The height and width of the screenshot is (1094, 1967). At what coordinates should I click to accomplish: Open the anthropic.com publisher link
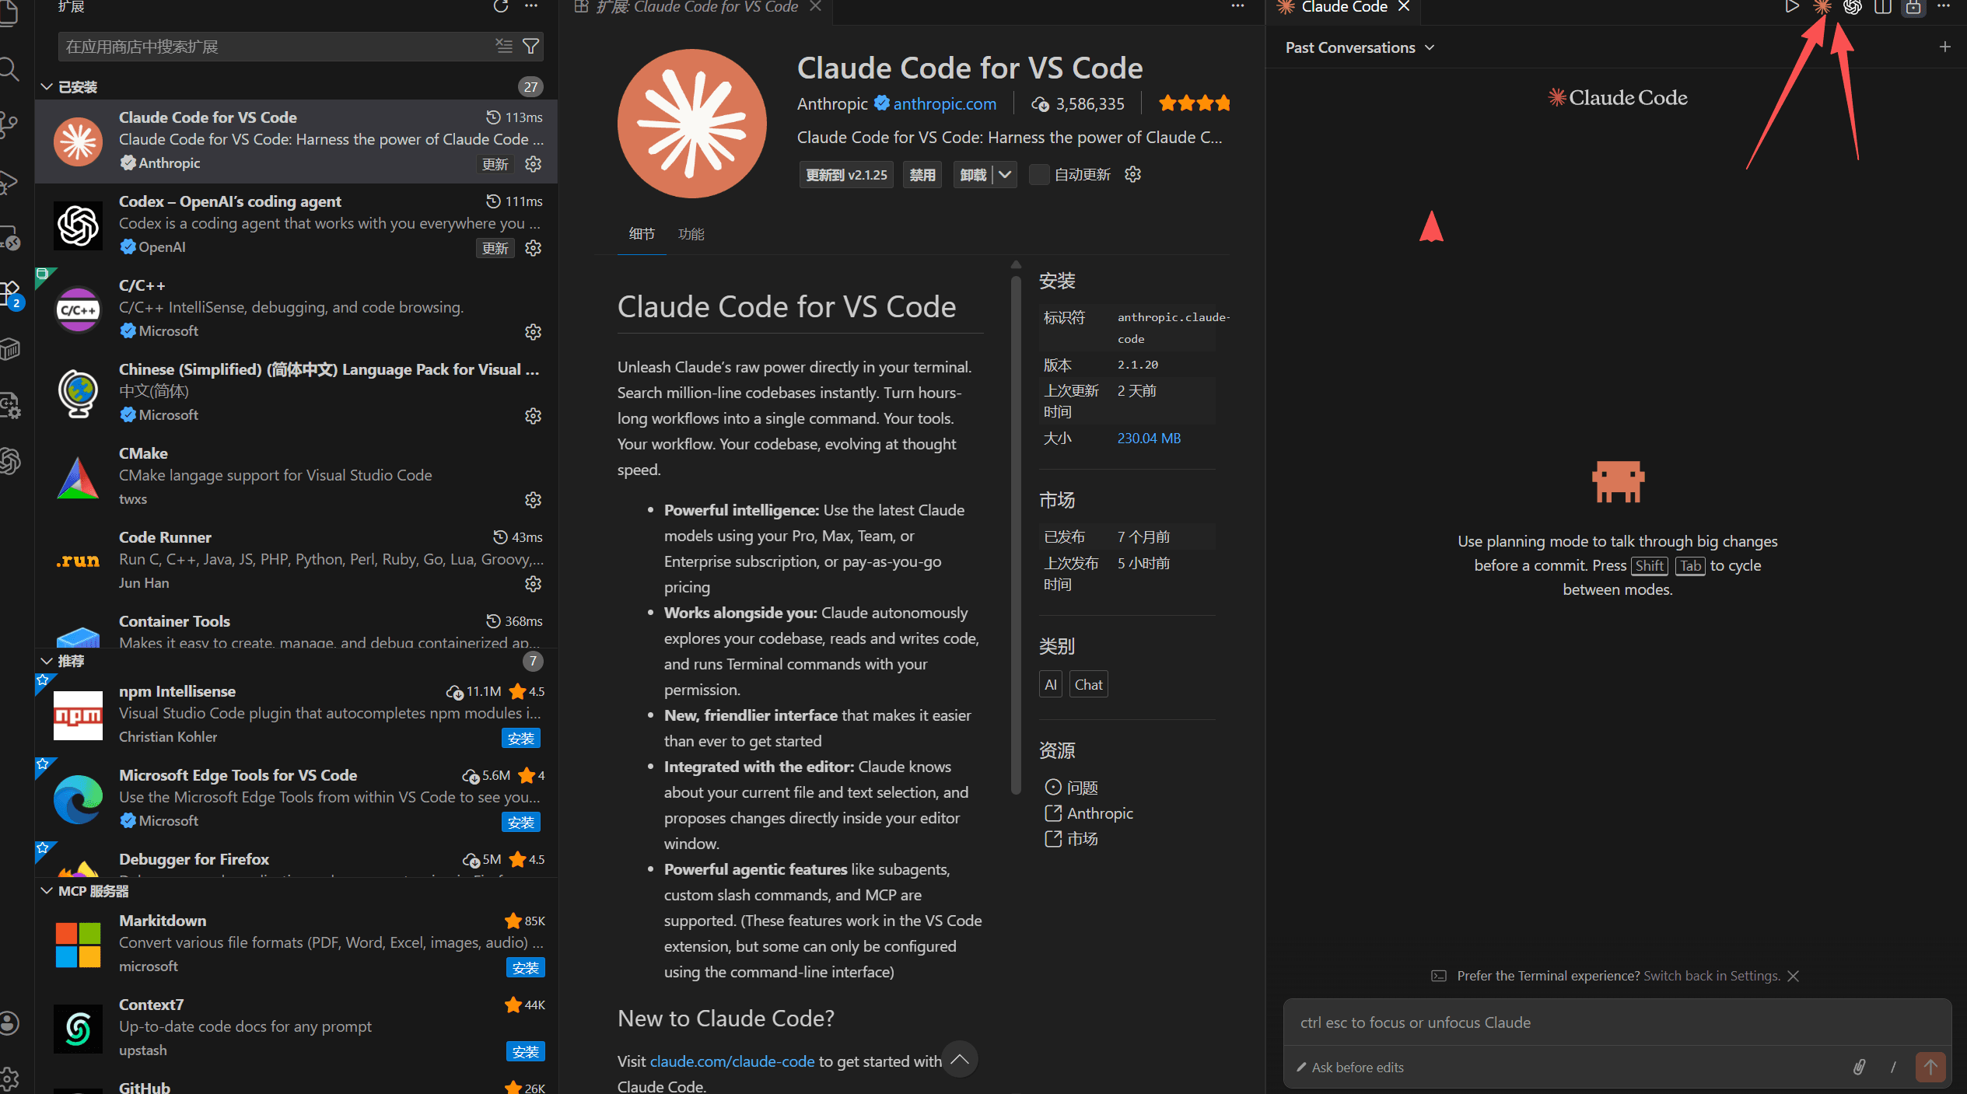(944, 103)
